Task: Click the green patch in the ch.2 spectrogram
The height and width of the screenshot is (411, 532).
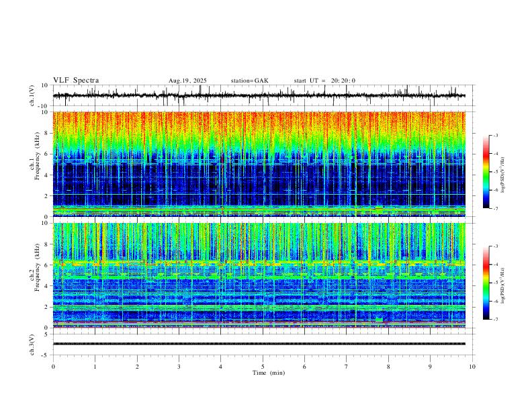Action: point(379,320)
